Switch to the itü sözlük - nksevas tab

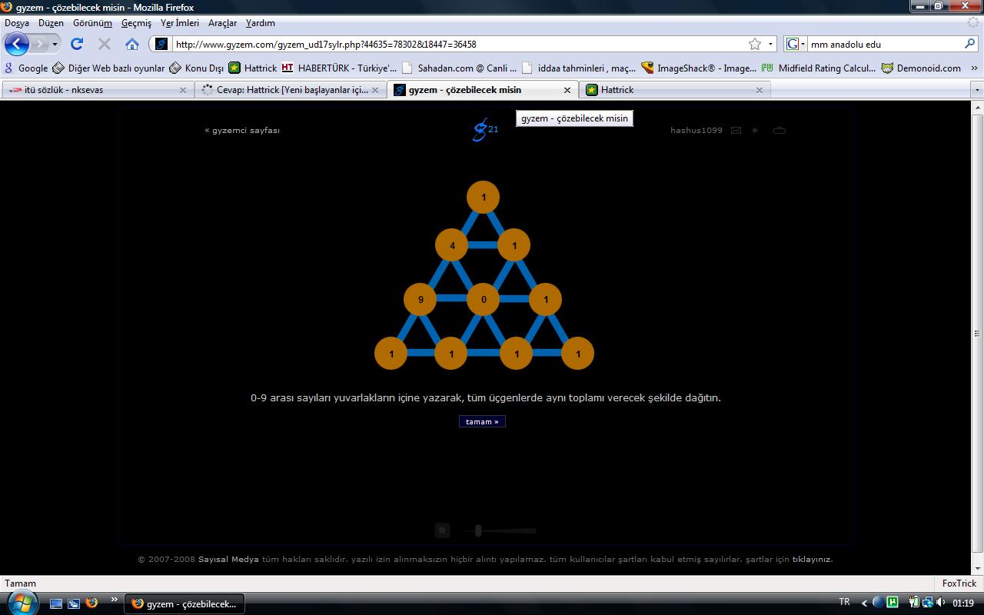(97, 90)
